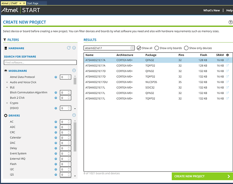Open help via question mark icon
The image size is (233, 184).
coord(230,22)
